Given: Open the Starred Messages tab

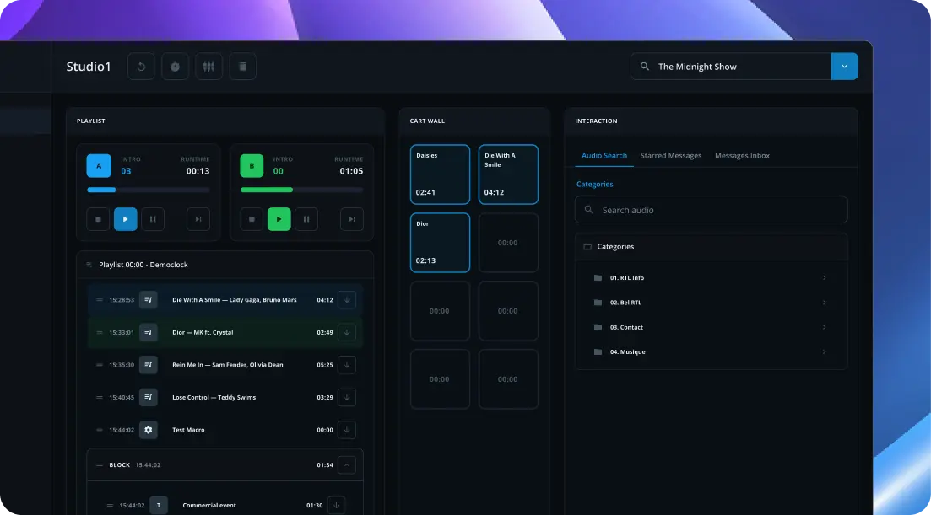Looking at the screenshot, I should click(x=671, y=156).
